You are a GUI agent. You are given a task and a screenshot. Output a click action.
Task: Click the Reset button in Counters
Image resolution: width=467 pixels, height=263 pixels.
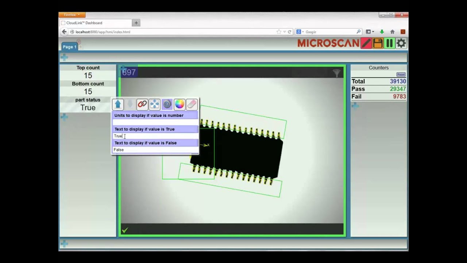(401, 75)
